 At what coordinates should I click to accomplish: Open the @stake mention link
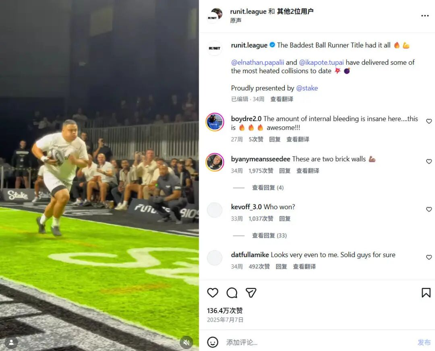(307, 88)
